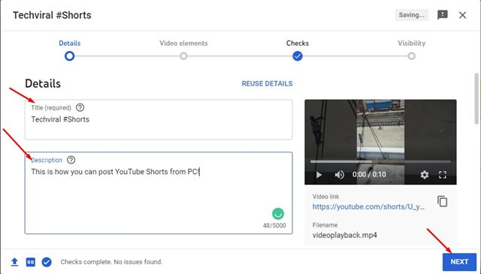Screen dimensions: 481x274
Task: Open video player settings gear
Action: point(424,175)
